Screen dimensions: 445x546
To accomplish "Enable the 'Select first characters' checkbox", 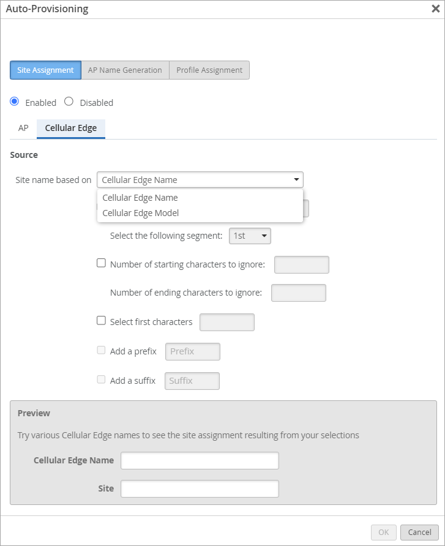I will point(102,321).
